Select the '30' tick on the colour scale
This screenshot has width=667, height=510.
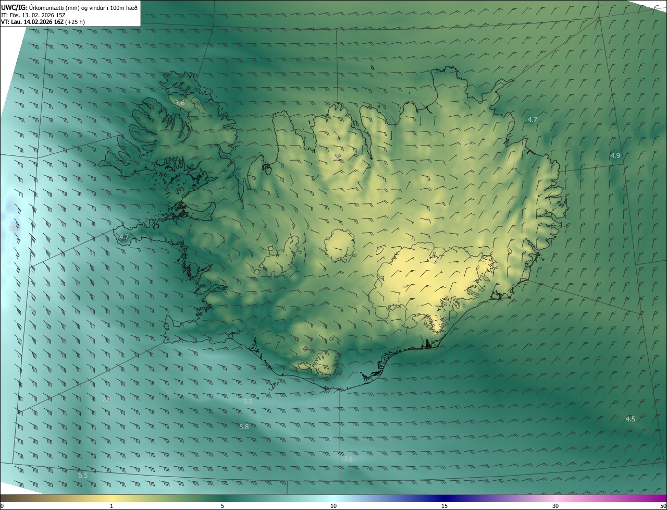tap(555, 506)
